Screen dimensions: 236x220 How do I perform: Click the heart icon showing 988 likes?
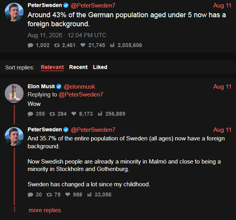(x=68, y=195)
